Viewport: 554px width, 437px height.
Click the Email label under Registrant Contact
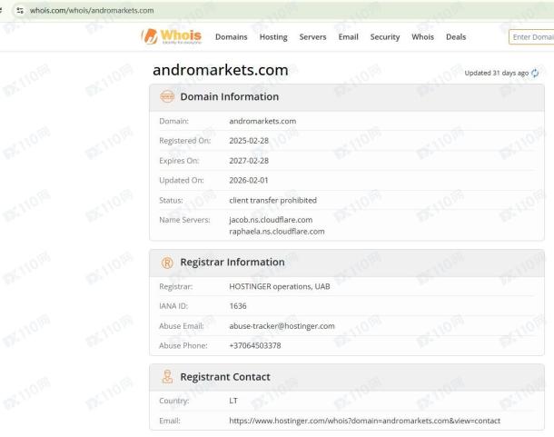pos(170,421)
